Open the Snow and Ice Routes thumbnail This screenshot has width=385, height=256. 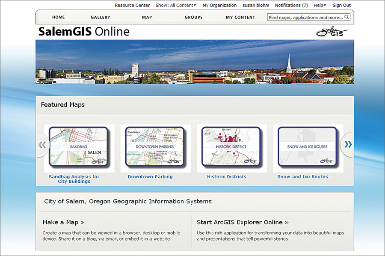308,147
